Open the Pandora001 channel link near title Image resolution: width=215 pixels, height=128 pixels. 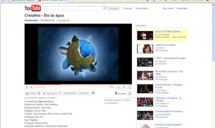(x=31, y=20)
